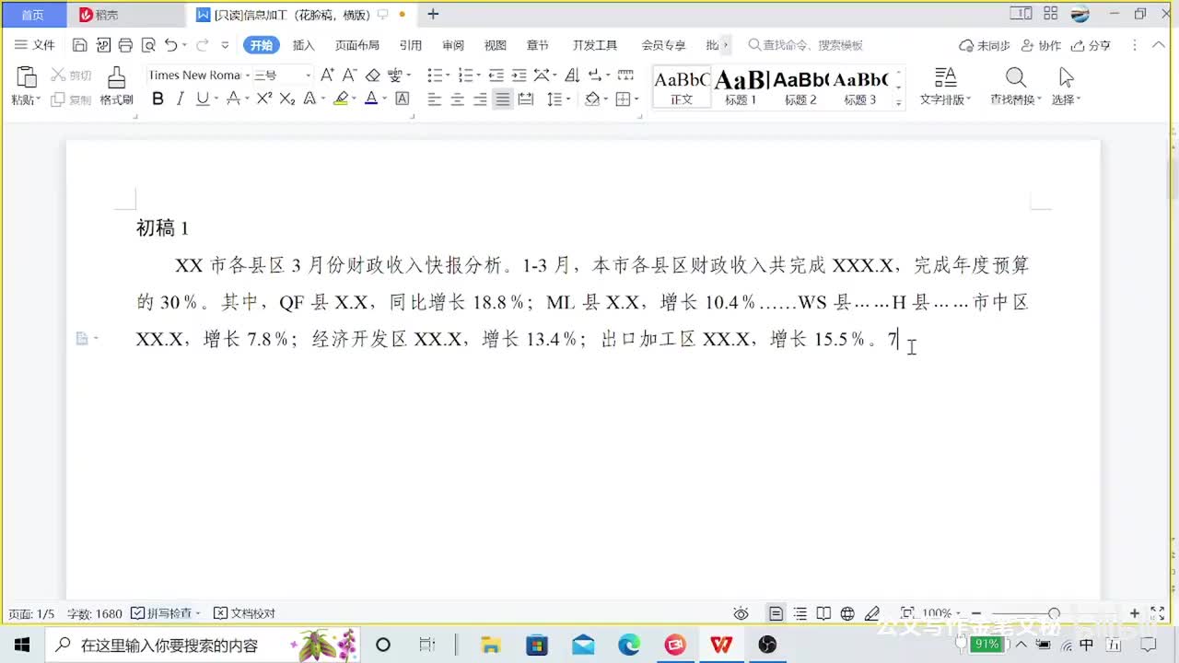This screenshot has height=663, width=1179.
Task: Click the Format Painter brush (格式刷)
Action: 116,87
